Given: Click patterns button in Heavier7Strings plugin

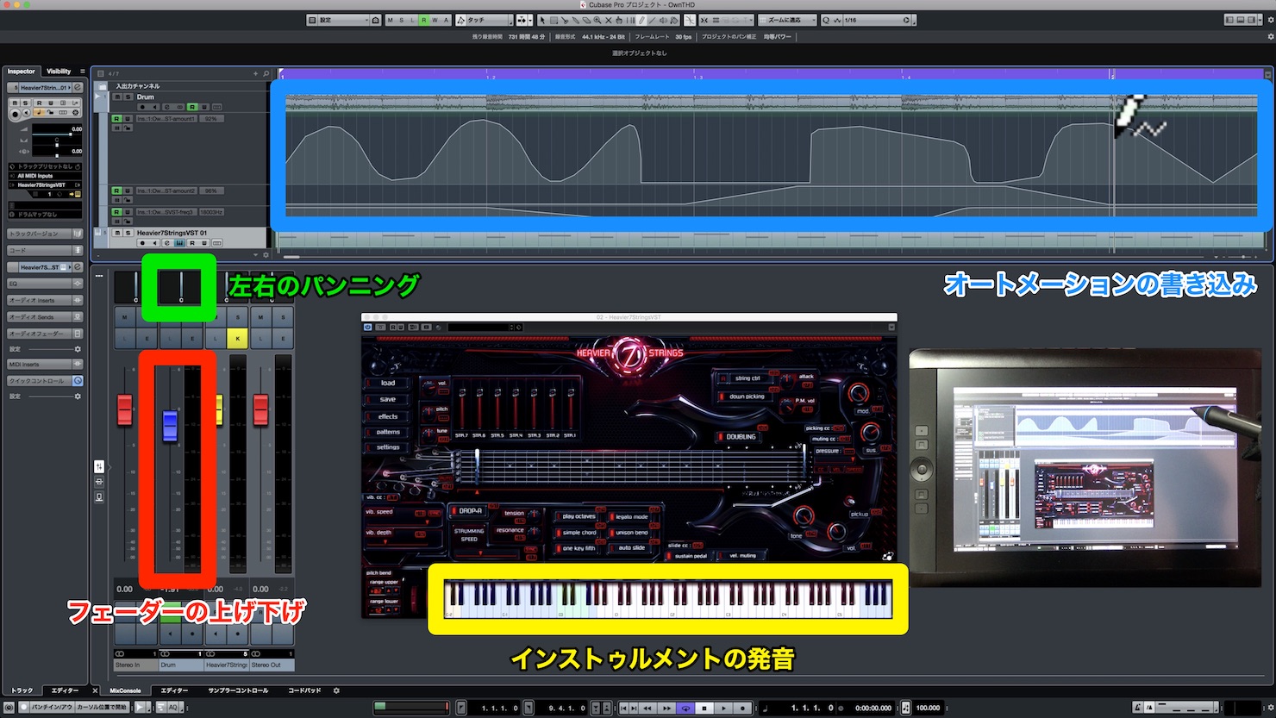Looking at the screenshot, I should pos(387,432).
